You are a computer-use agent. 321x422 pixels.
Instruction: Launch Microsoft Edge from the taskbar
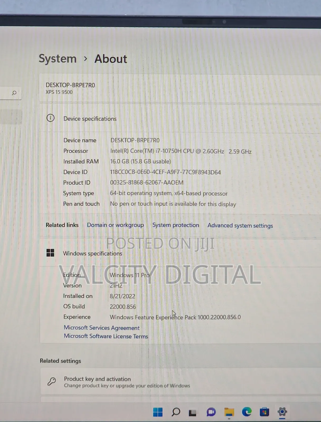pos(247,412)
